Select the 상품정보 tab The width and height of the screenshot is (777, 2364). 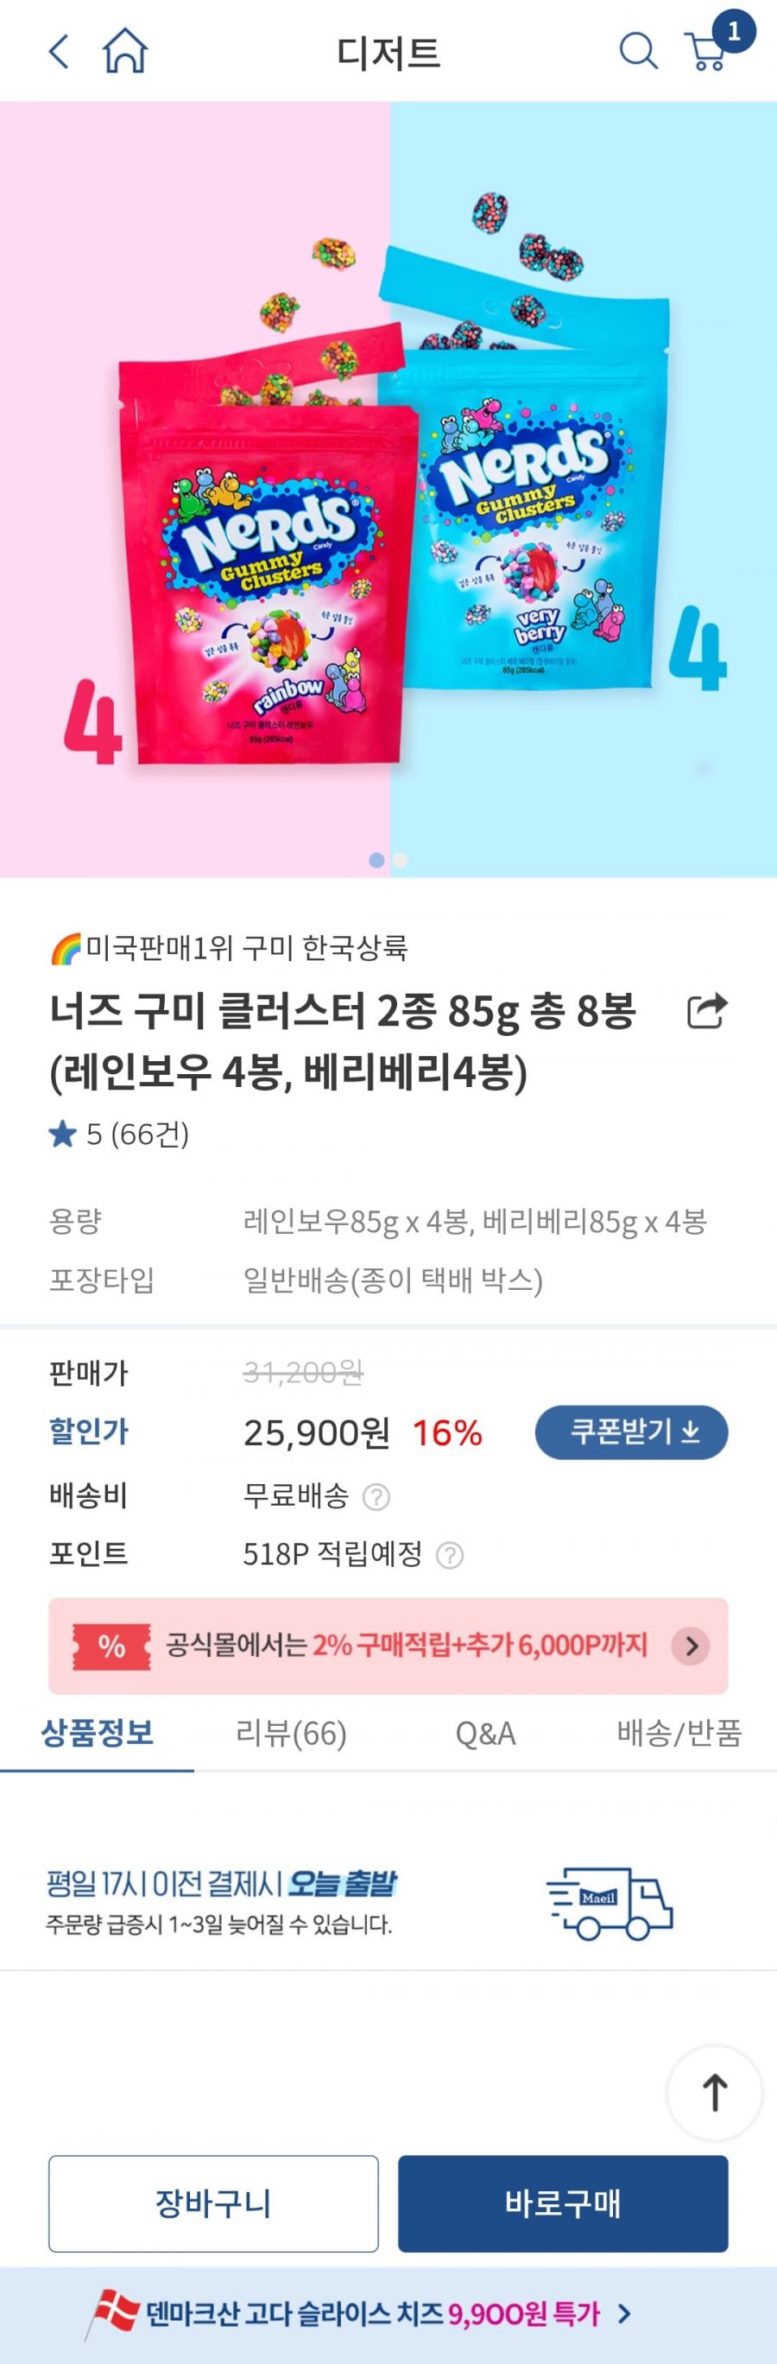98,1733
